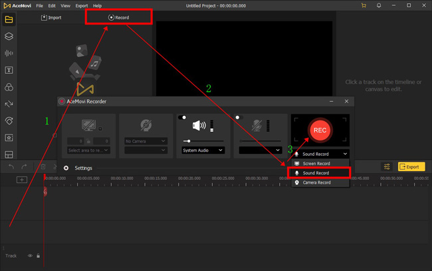Click the disabled camera icon in recorder
Viewport: 432px width, 271px height.
point(146,125)
